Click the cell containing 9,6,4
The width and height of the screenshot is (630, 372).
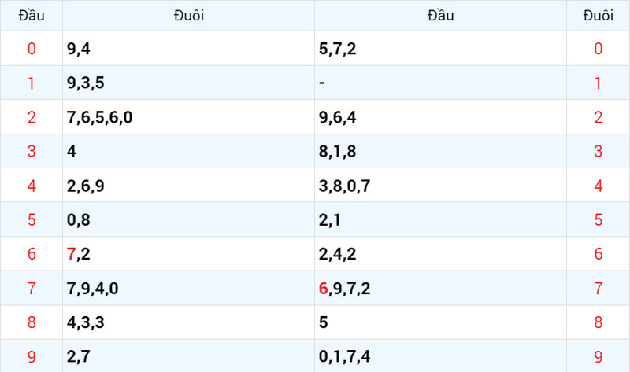click(440, 116)
